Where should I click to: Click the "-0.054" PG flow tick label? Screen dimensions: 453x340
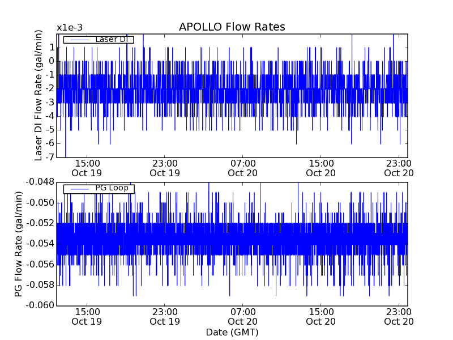(x=40, y=244)
